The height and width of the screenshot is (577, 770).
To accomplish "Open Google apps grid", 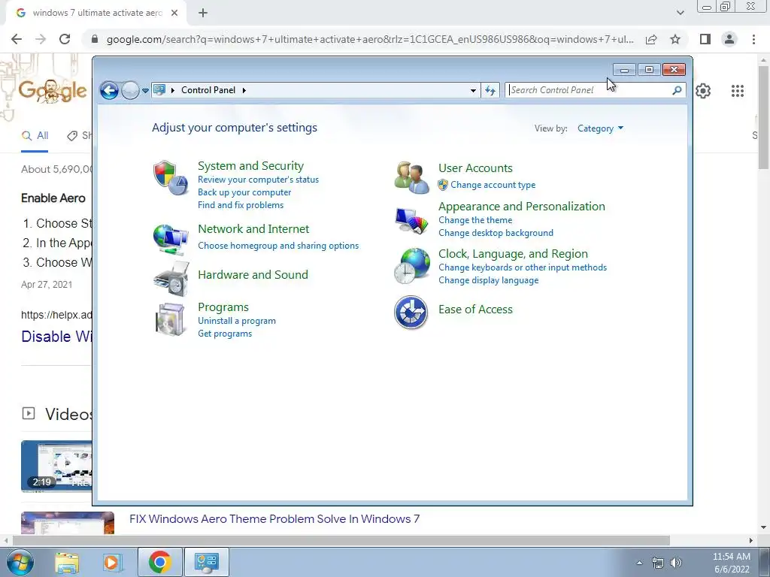I will pyautogui.click(x=738, y=91).
